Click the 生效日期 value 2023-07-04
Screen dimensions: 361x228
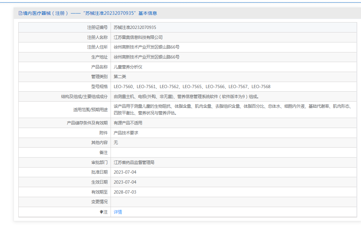tap(125, 182)
